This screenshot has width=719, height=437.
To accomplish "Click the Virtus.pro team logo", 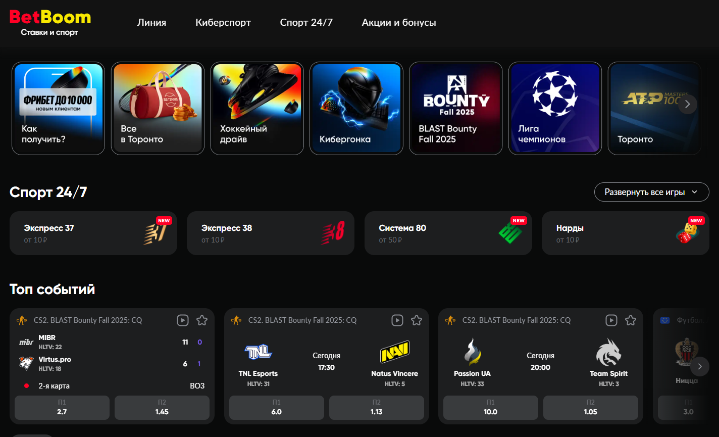I will pos(26,363).
